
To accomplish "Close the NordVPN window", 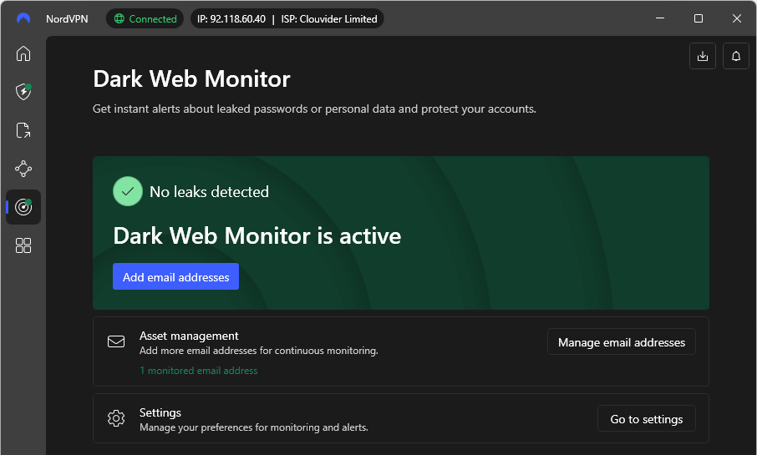I will [737, 18].
